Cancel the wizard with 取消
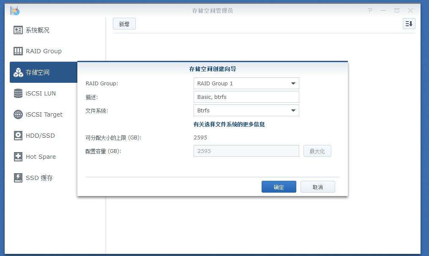The height and width of the screenshot is (256, 429). [317, 186]
